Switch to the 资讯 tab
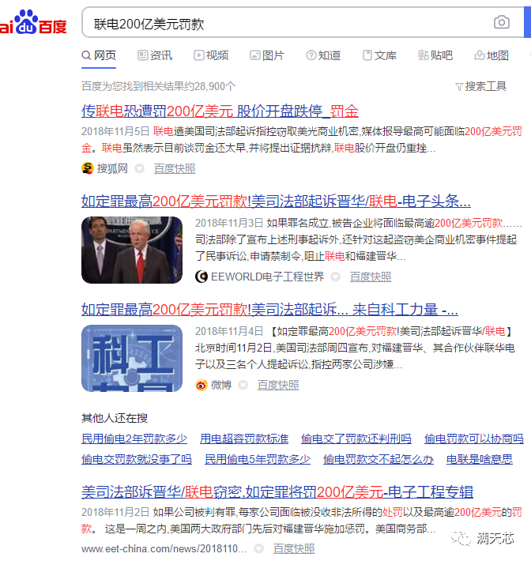The height and width of the screenshot is (561, 531). (x=155, y=55)
